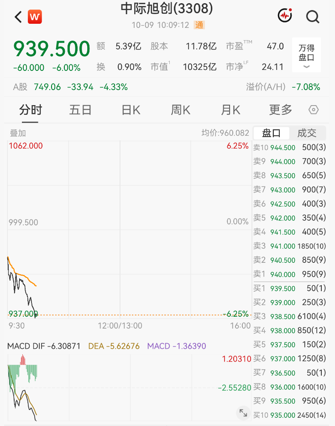Go back with the left arrow

18,17
